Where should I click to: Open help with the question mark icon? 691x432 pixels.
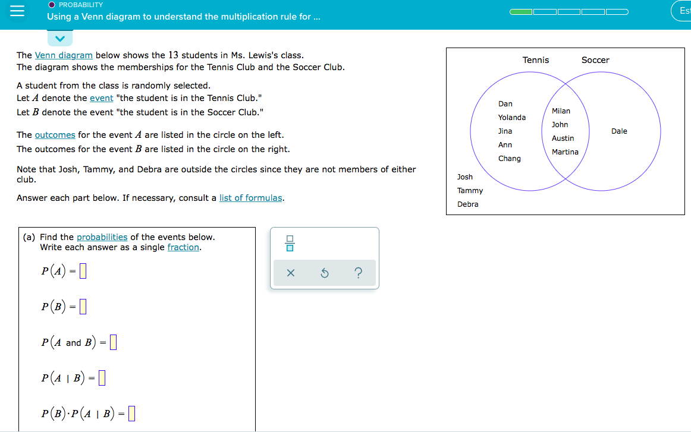[357, 273]
